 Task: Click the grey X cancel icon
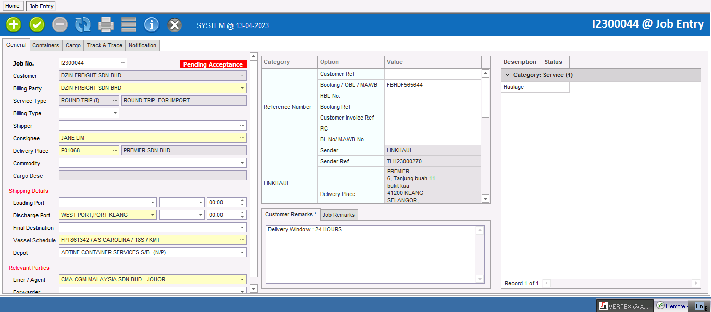tap(175, 24)
